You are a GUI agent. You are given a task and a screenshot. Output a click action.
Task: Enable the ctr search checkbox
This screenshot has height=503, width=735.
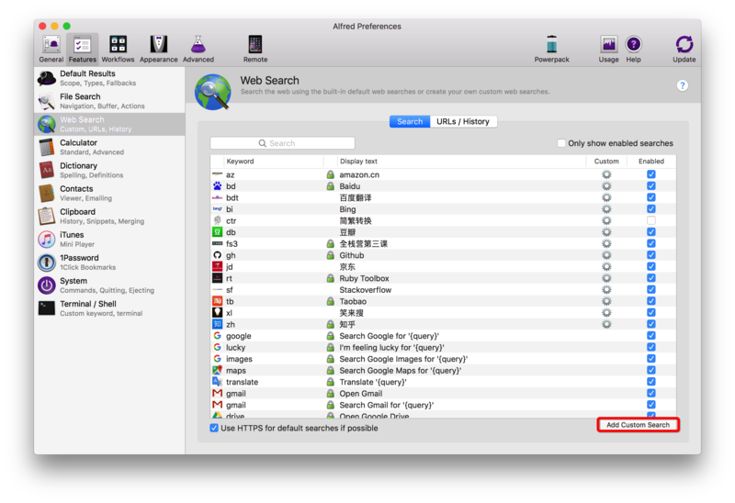pyautogui.click(x=651, y=220)
